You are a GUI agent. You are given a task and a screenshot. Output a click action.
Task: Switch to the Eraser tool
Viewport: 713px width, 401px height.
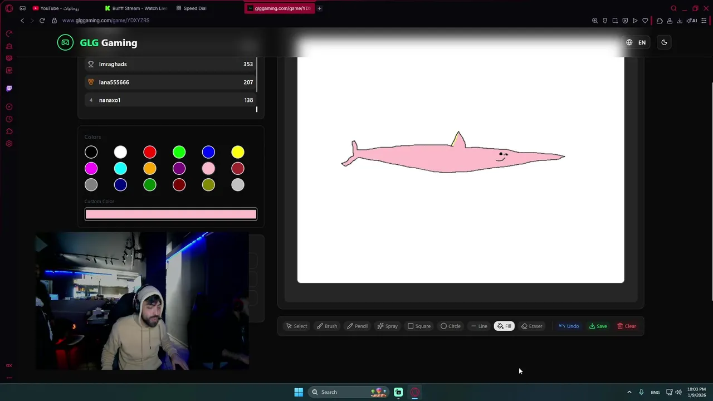click(x=531, y=326)
